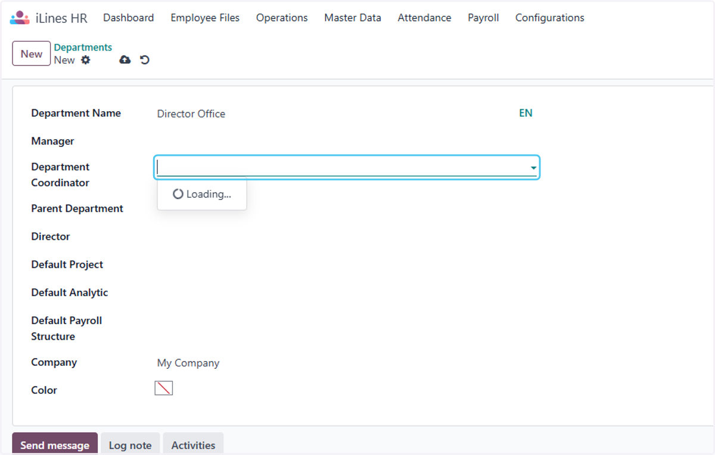Open the Configurations menu
Screen dimensions: 715x455
click(x=550, y=18)
